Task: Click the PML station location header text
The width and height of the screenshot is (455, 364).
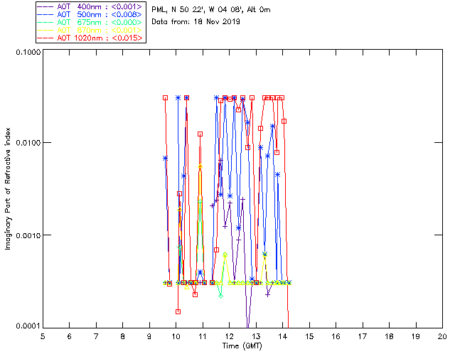Action: click(211, 9)
